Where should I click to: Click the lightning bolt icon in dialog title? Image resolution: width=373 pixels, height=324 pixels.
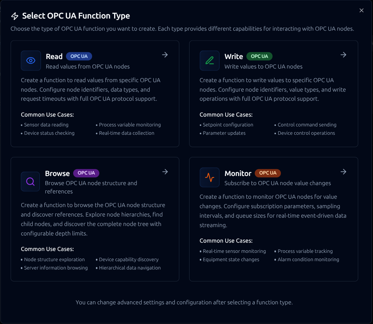pos(15,16)
